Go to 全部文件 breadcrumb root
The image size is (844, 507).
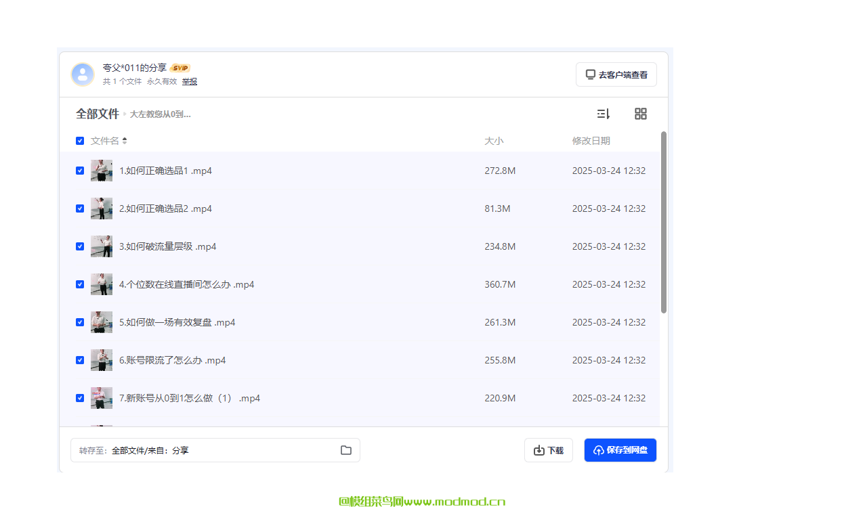click(x=98, y=114)
